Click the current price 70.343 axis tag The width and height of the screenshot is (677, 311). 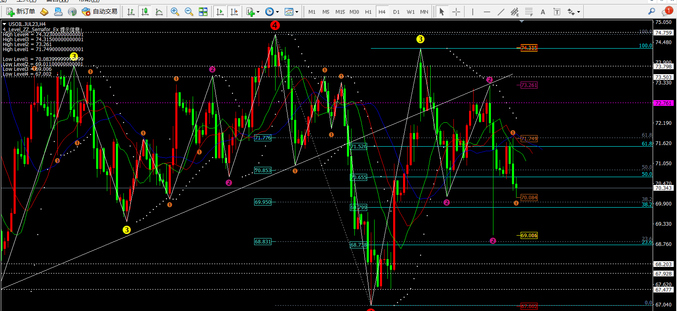(664, 188)
